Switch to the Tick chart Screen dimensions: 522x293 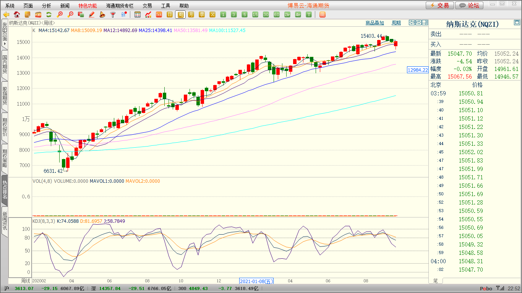coord(159,14)
